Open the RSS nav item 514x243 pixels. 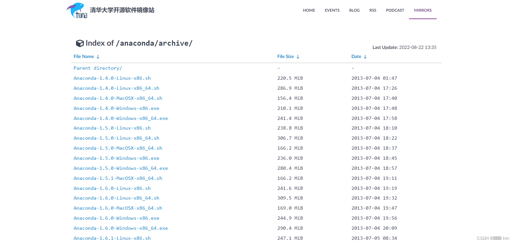[373, 10]
